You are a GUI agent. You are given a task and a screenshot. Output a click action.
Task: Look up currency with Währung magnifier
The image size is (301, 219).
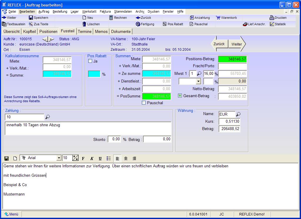coord(238,114)
